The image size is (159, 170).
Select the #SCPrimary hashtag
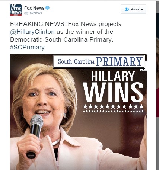pos(27,48)
